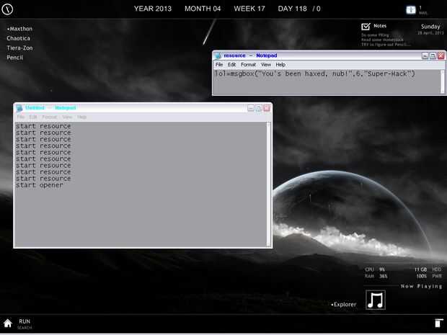Open the mail icon in top bar
447x335 pixels.
pos(410,9)
